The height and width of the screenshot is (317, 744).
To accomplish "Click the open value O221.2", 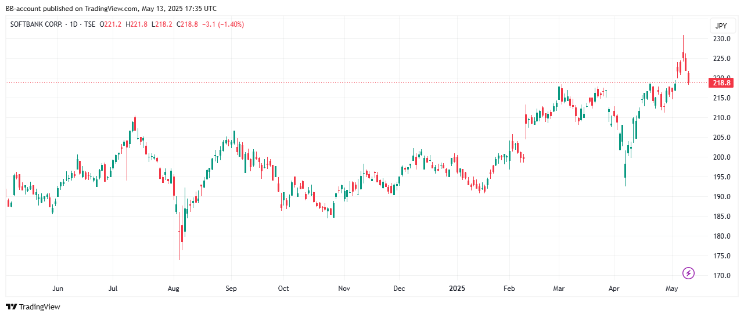I will (110, 24).
